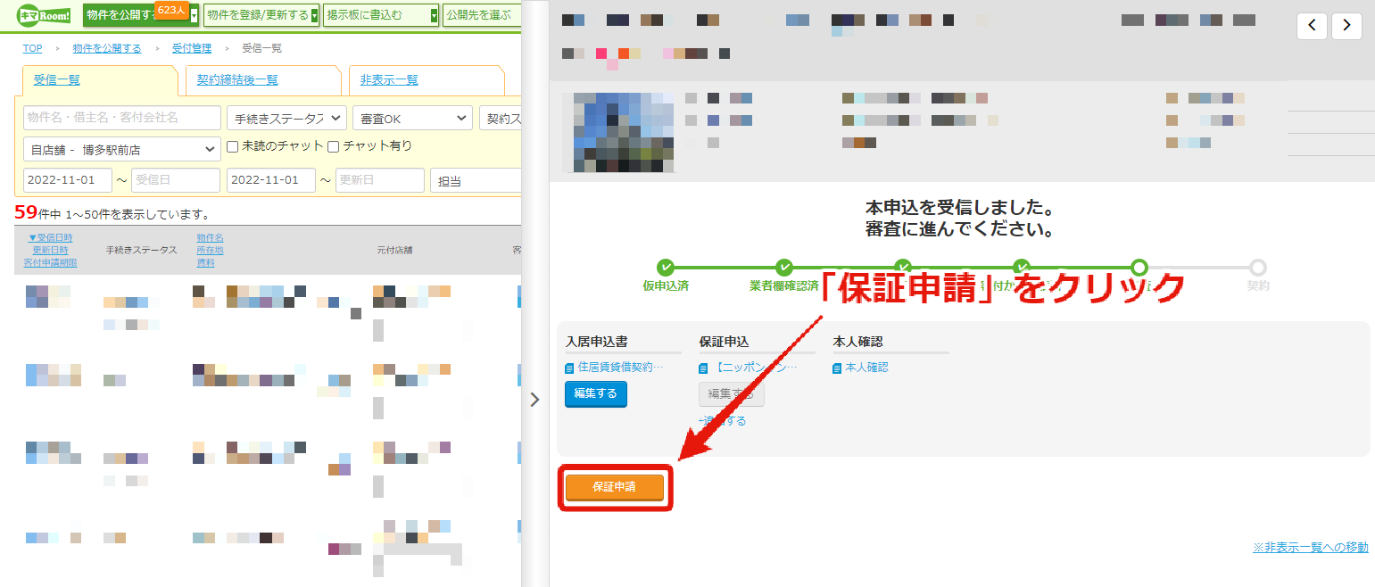Enable the チャット有り checkbox
Image resolution: width=1375 pixels, height=587 pixels.
point(334,146)
